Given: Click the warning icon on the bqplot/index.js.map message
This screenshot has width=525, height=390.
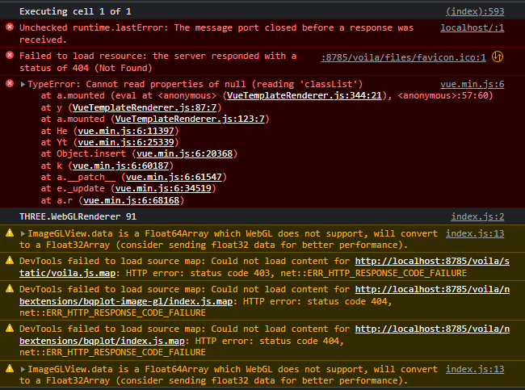Looking at the screenshot, I should tap(10, 328).
